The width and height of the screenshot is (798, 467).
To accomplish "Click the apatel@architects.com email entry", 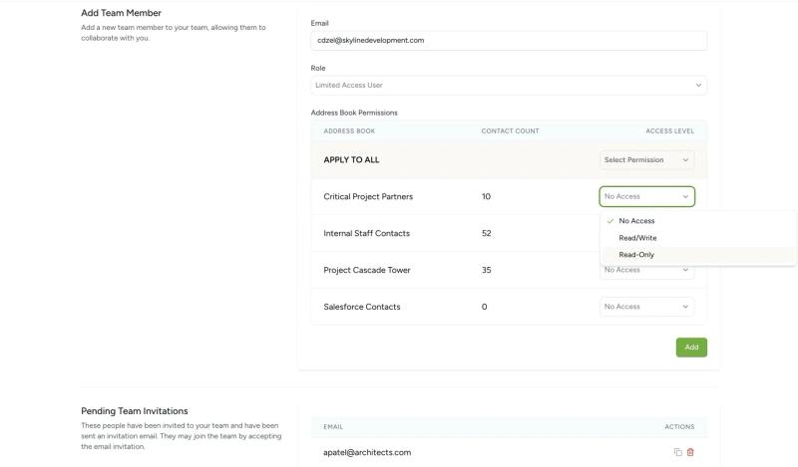I will 367,452.
